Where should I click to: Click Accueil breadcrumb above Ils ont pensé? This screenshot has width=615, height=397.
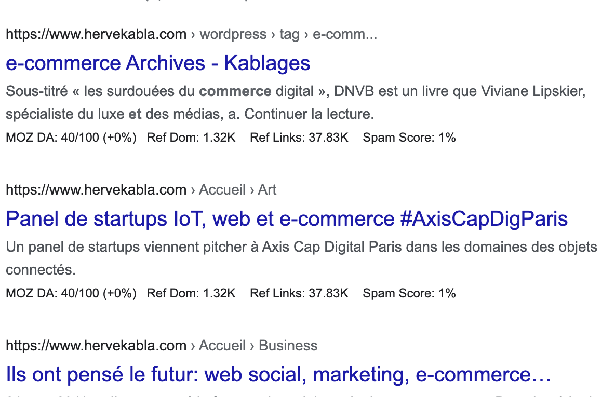point(222,346)
